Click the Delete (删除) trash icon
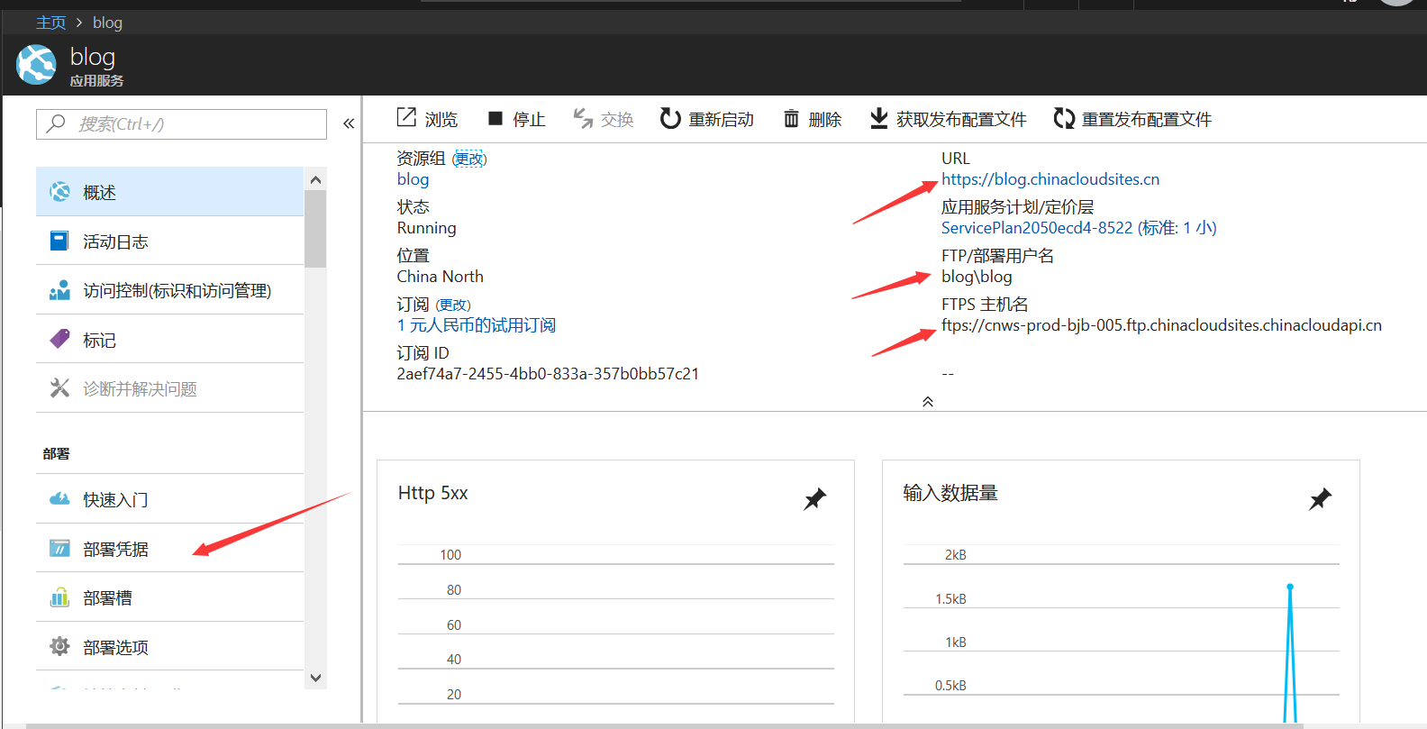Image resolution: width=1427 pixels, height=729 pixels. pyautogui.click(x=791, y=118)
